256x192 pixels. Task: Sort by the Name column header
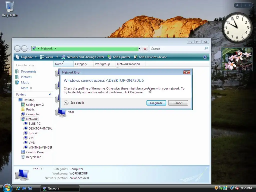(x=63, y=64)
